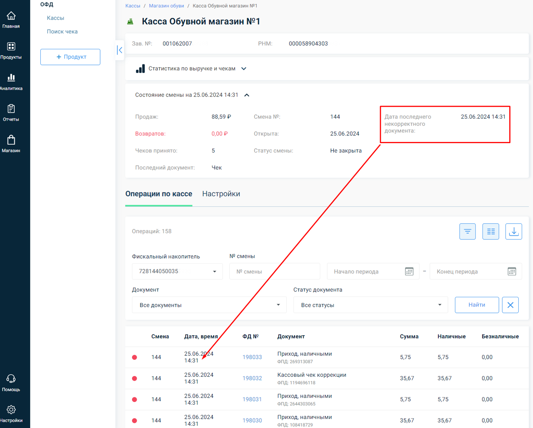Clear filters with the X button

point(510,305)
